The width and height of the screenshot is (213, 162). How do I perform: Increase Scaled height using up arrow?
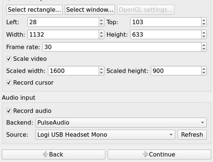click(204, 69)
